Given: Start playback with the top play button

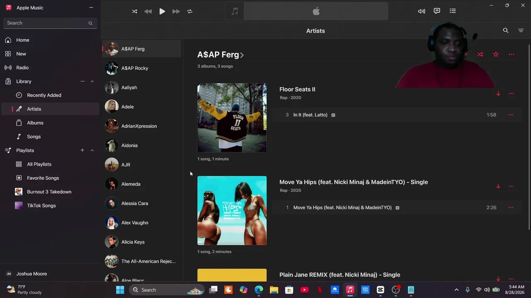Looking at the screenshot, I should pyautogui.click(x=162, y=12).
